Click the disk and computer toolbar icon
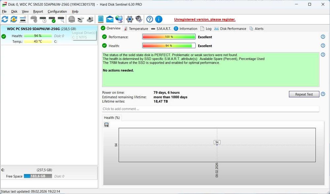This screenshot has height=194, width=330. [x=90, y=19]
